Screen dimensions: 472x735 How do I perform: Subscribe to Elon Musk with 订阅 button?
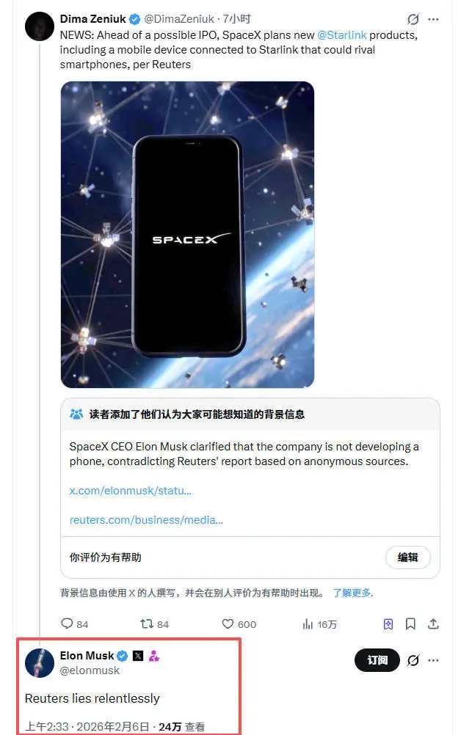pos(377,660)
